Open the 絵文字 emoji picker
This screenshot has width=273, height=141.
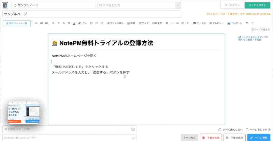click(157, 23)
